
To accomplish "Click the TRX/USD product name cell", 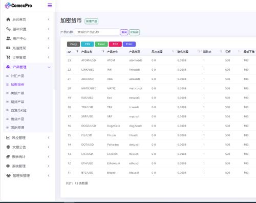I will pos(87,107).
